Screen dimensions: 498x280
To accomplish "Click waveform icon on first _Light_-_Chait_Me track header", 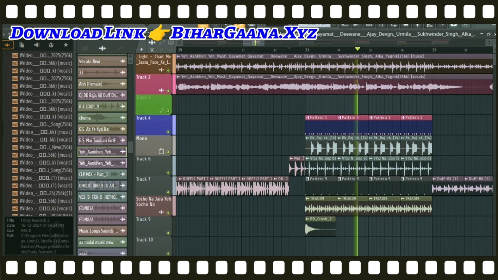I will [161, 70].
